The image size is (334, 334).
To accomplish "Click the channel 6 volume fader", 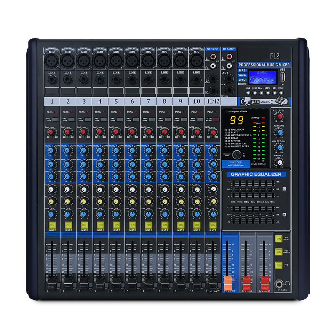I will [132, 283].
